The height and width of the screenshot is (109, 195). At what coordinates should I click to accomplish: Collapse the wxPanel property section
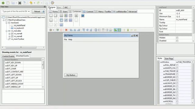coord(158,7)
